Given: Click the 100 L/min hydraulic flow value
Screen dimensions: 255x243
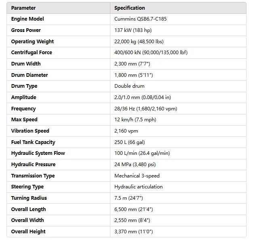Looking at the screenshot, I should click(x=142, y=153).
